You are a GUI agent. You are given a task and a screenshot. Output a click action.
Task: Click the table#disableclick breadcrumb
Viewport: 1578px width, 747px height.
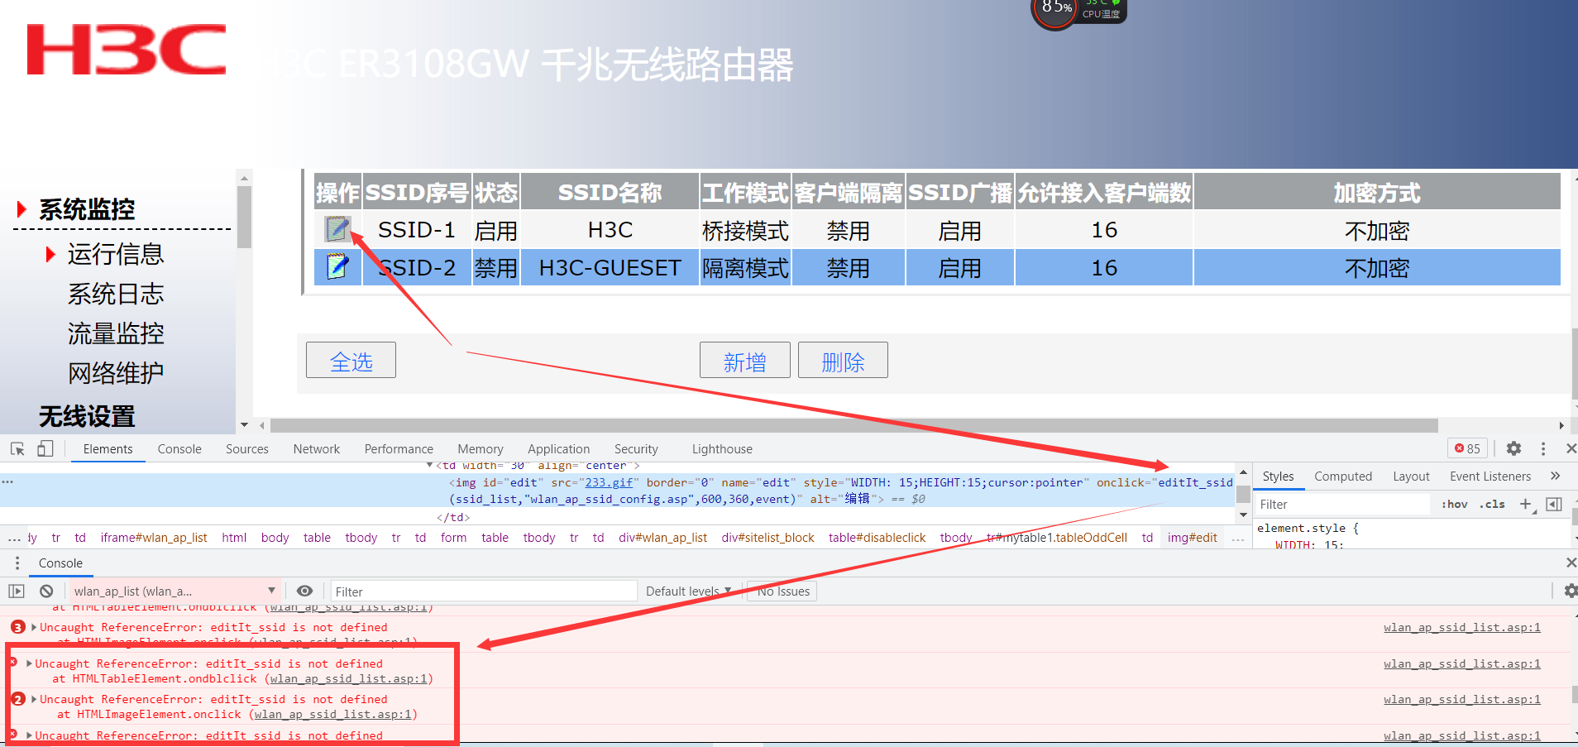point(877,537)
